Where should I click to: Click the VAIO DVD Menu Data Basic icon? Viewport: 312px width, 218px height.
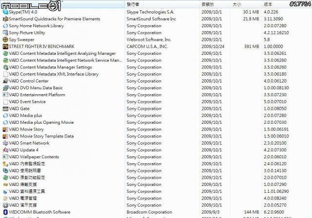click(x=5, y=88)
